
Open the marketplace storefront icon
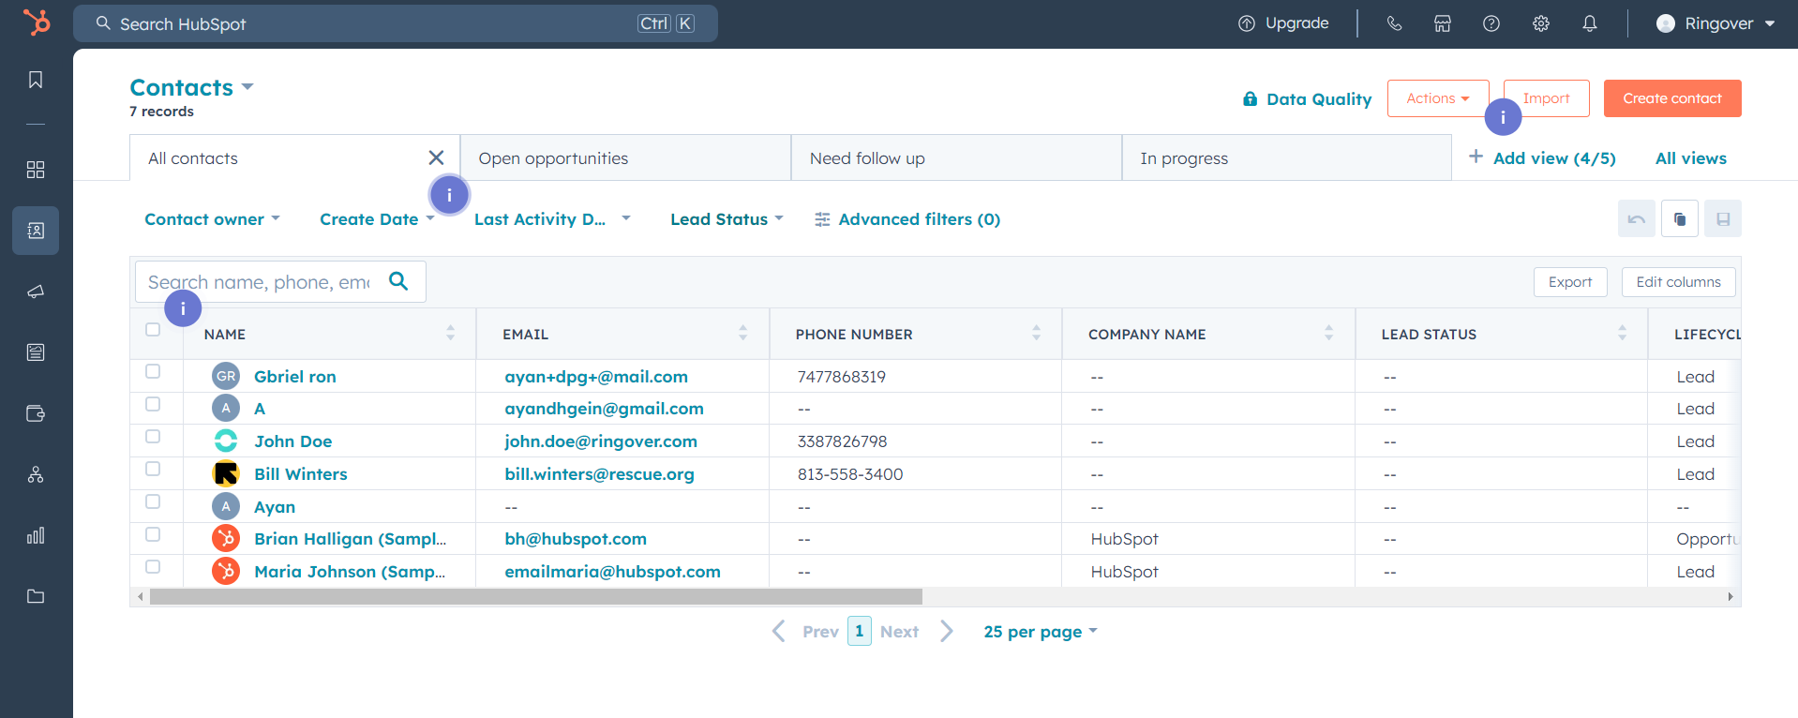tap(1443, 23)
